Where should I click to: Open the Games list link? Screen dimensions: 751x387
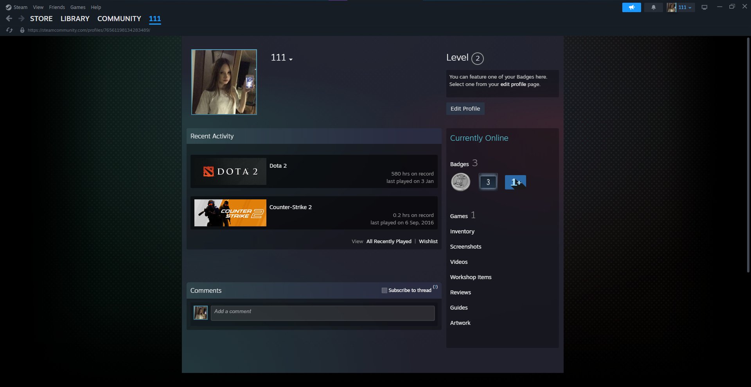point(459,216)
